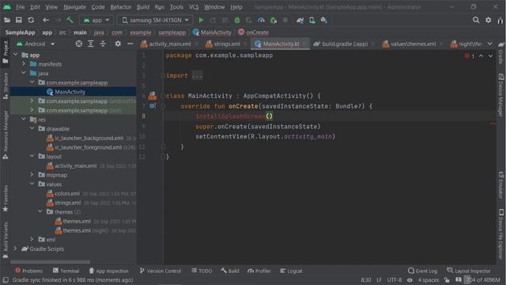
Task: Sync files with the refresh icon
Action: (x=31, y=20)
